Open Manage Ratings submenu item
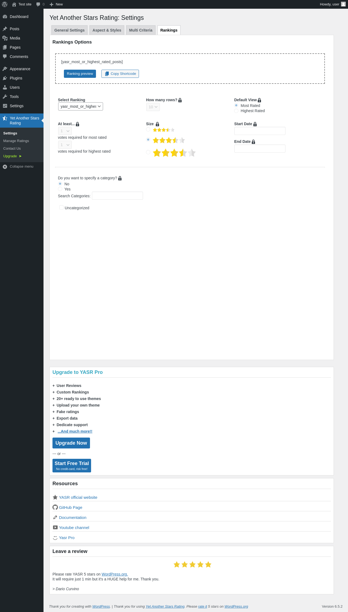The width and height of the screenshot is (348, 612). (x=16, y=141)
